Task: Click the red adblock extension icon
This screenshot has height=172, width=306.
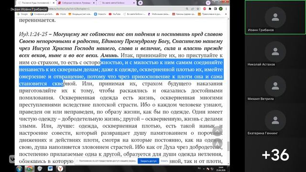Action: coord(205,9)
